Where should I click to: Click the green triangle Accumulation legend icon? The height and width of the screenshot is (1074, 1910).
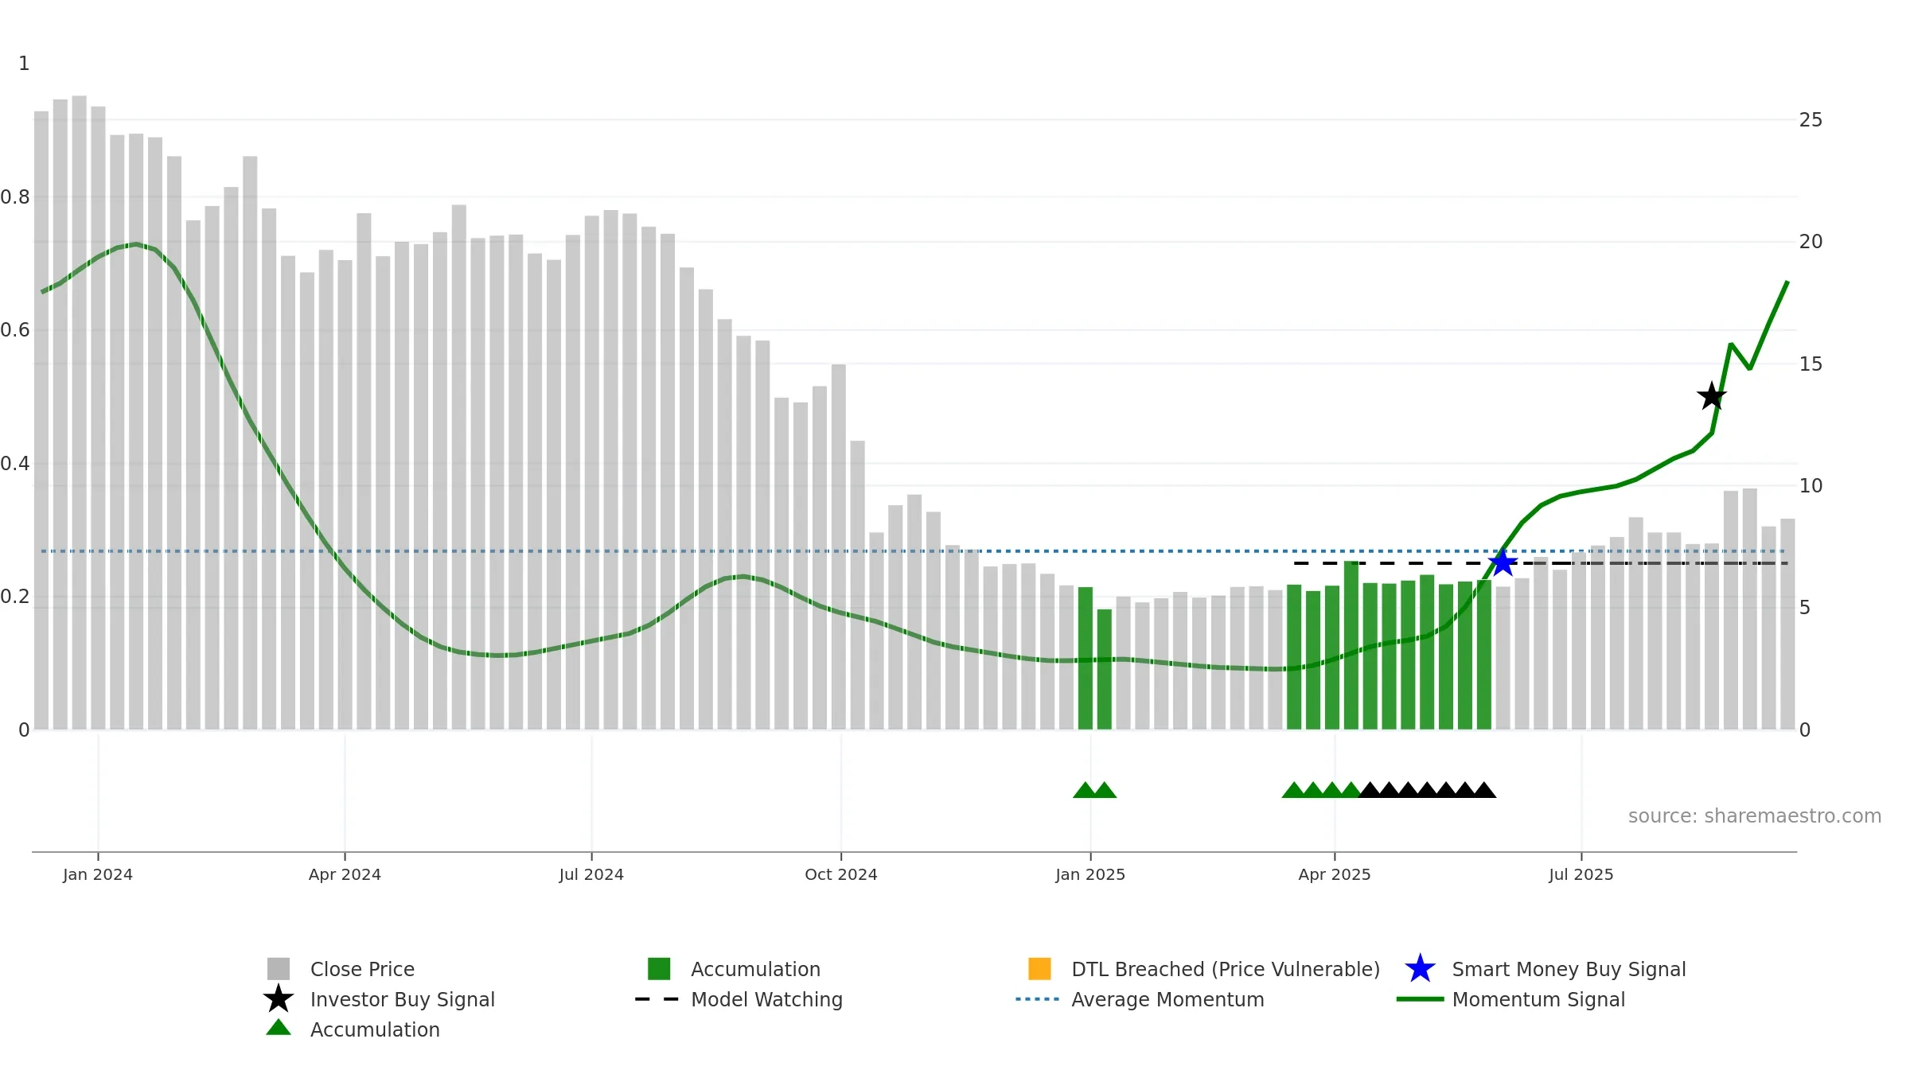279,1027
